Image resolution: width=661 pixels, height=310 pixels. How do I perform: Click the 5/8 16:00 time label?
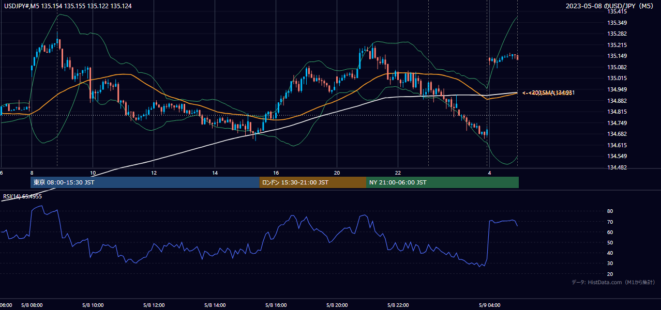tap(276, 305)
